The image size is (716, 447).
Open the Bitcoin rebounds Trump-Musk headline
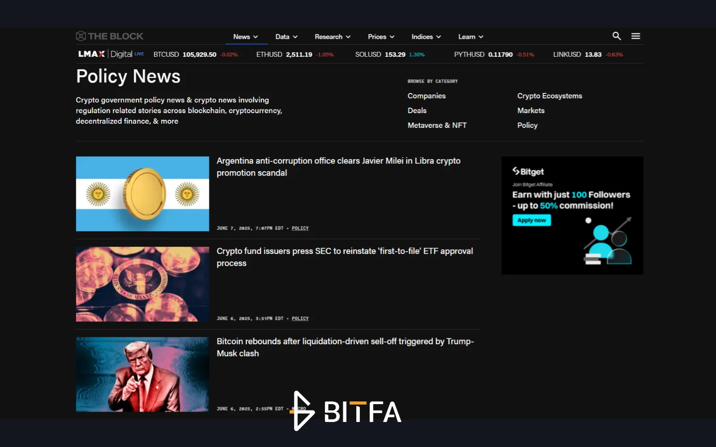[x=345, y=347]
